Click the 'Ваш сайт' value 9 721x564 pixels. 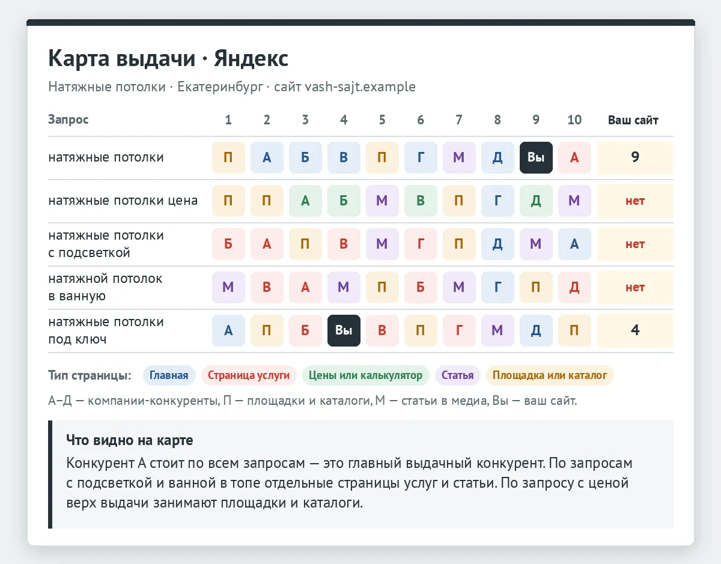(635, 158)
